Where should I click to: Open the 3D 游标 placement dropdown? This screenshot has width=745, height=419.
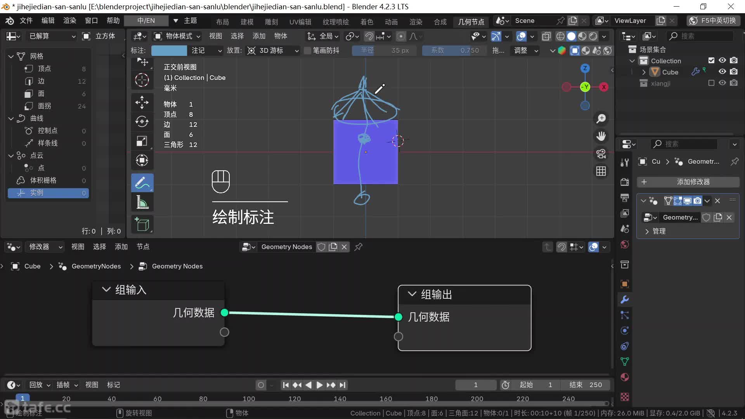(273, 50)
